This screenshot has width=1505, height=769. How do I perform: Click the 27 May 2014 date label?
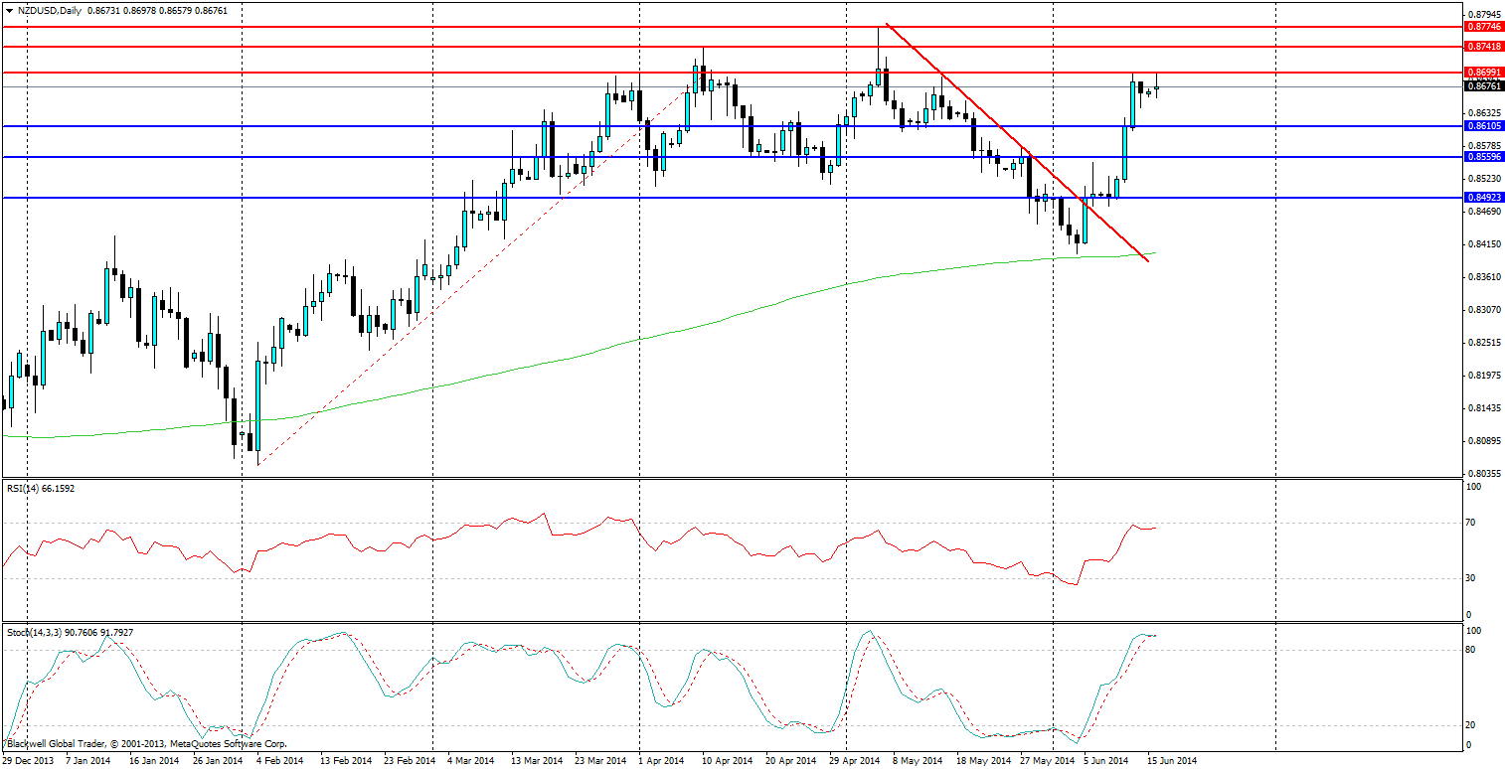[1047, 761]
